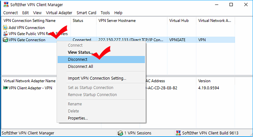The height and width of the screenshot is (137, 253).
Task: Choose Disconnect All from the context menu
Action: [x=101, y=66]
